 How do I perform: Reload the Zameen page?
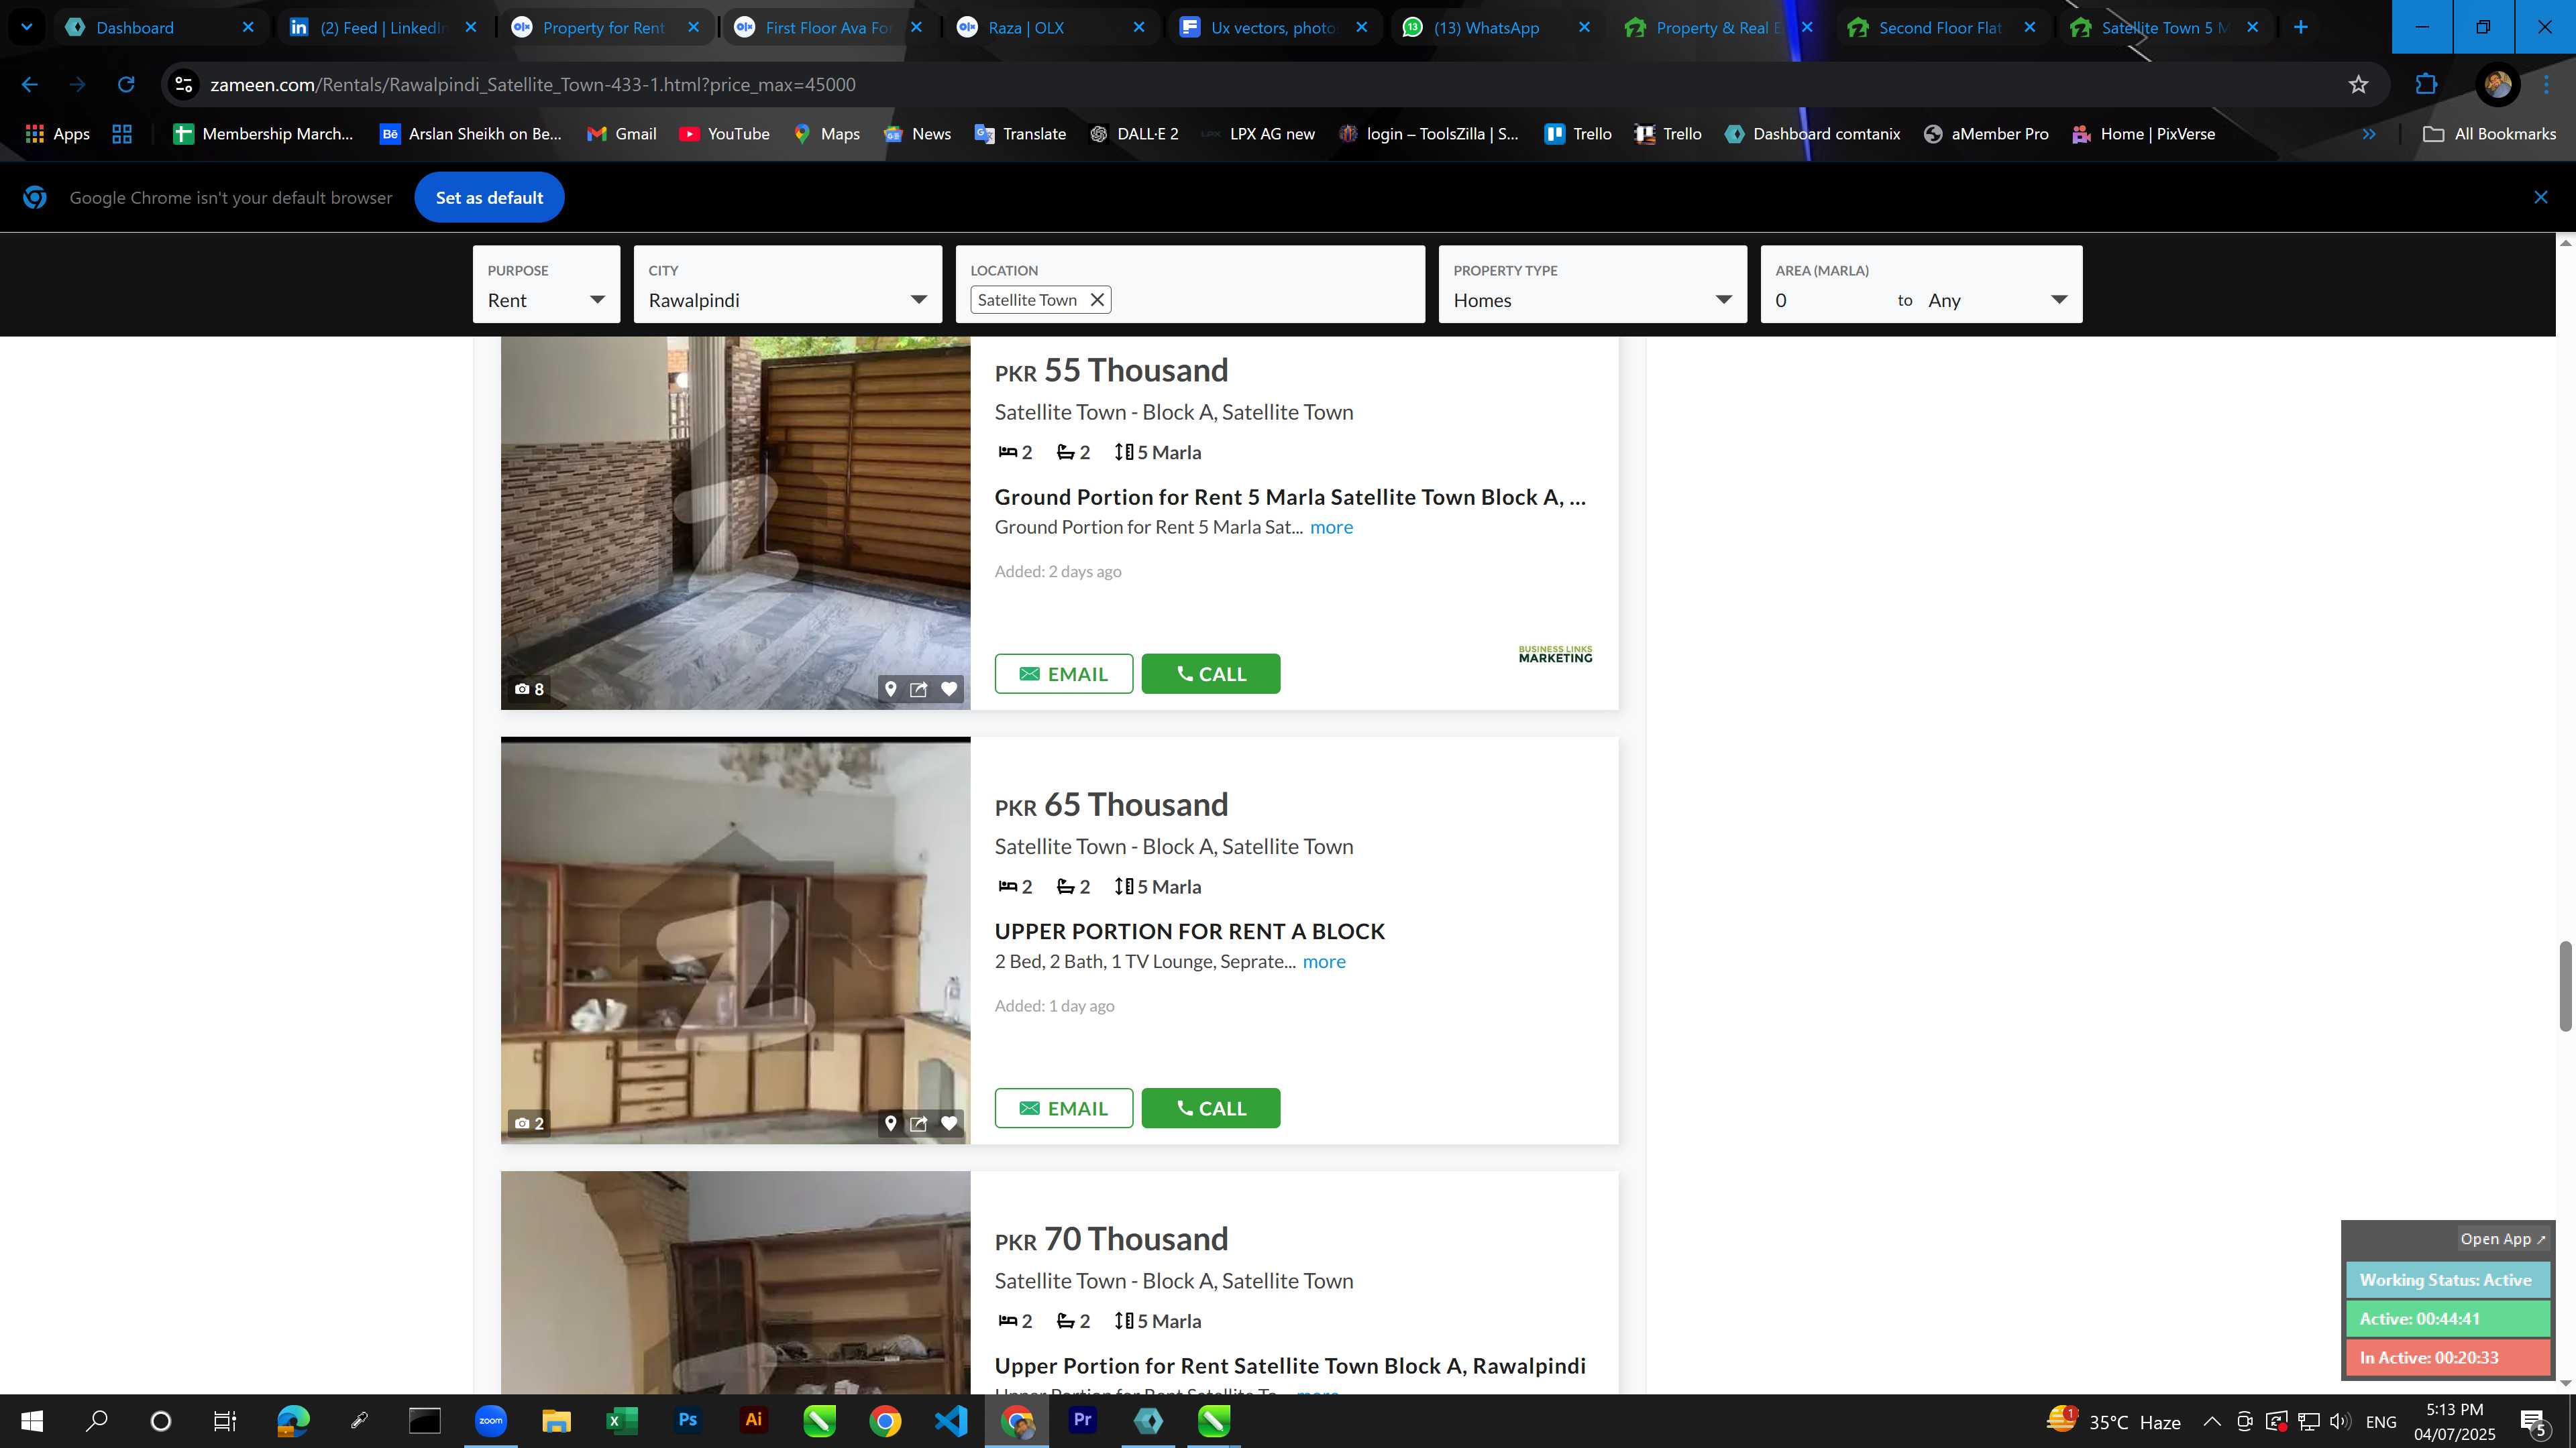tap(126, 85)
